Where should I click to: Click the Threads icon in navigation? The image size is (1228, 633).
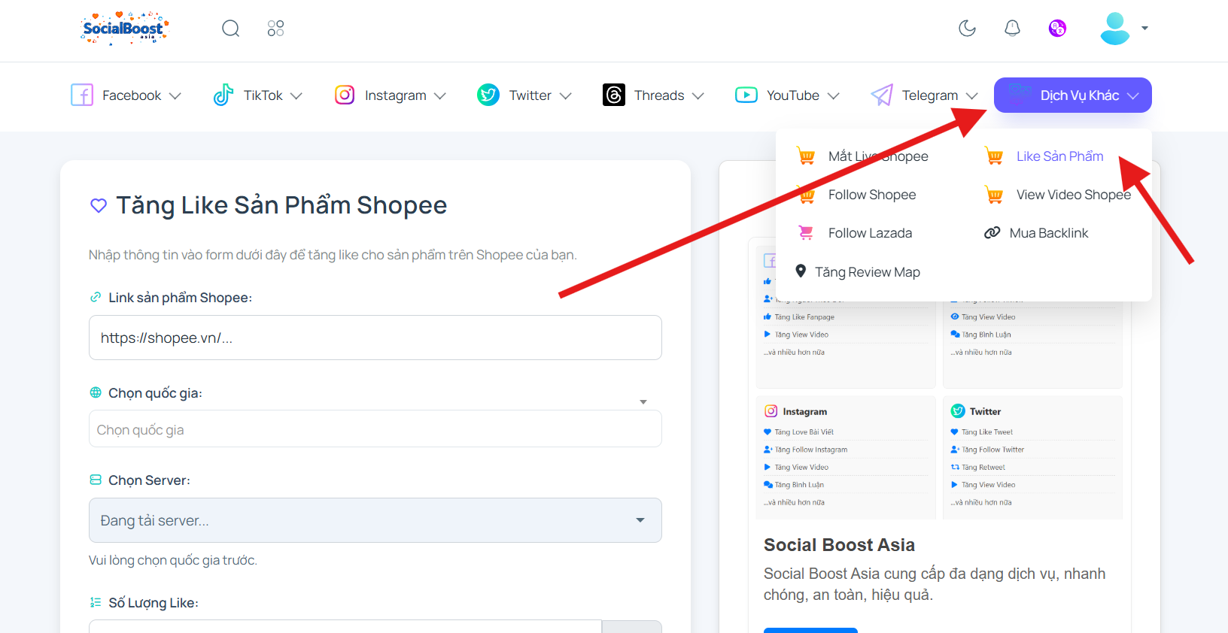[x=614, y=95]
